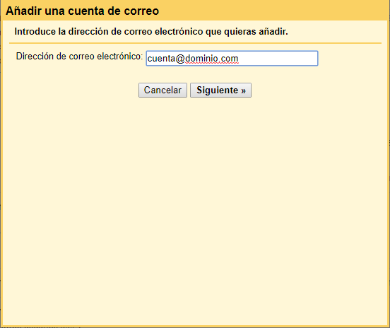Click the blank space after 'cuenta@dominio.com'
Image resolution: width=390 pixels, height=328 pixels.
(x=278, y=59)
